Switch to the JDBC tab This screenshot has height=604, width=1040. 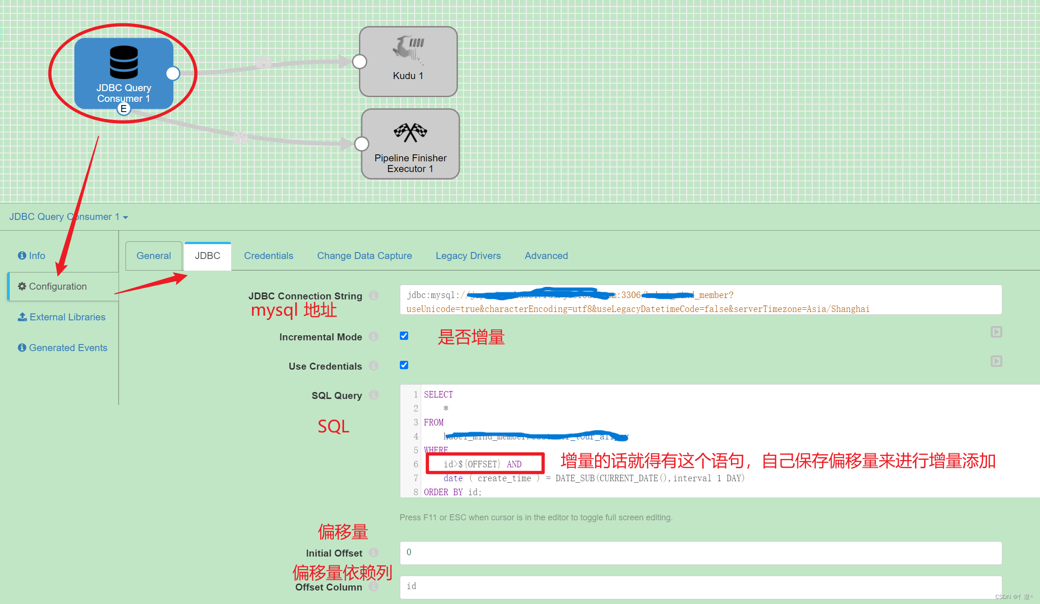click(208, 256)
